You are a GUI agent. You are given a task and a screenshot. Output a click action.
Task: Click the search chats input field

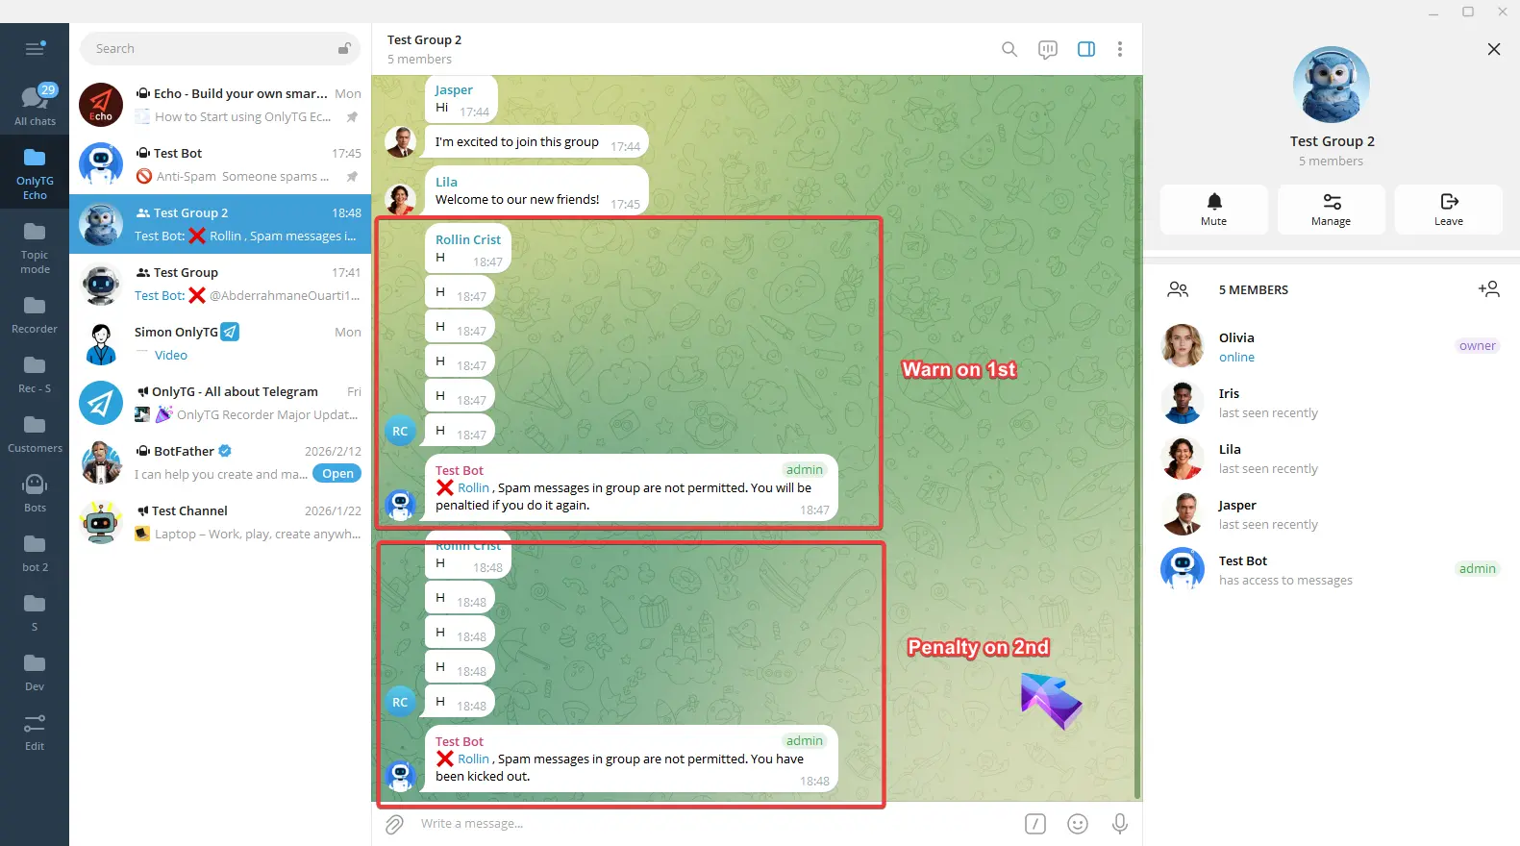pos(212,49)
